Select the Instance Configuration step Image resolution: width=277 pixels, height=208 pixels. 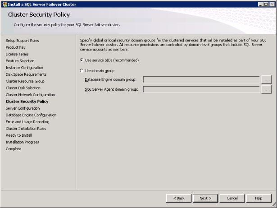pos(24,68)
